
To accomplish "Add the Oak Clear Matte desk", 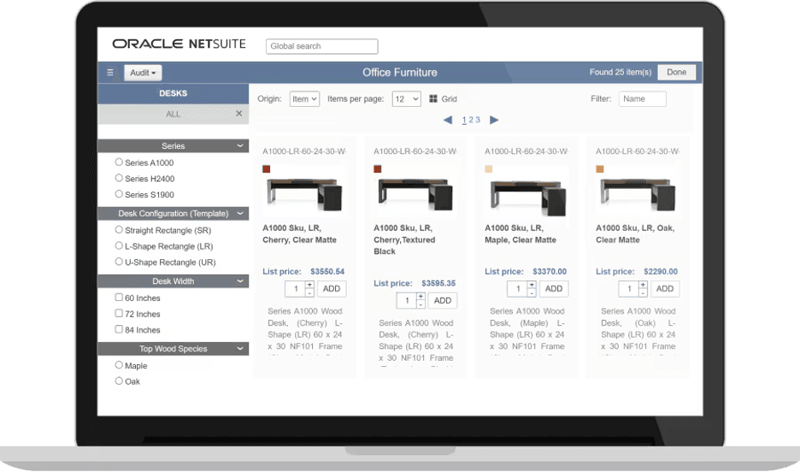I will (x=665, y=289).
